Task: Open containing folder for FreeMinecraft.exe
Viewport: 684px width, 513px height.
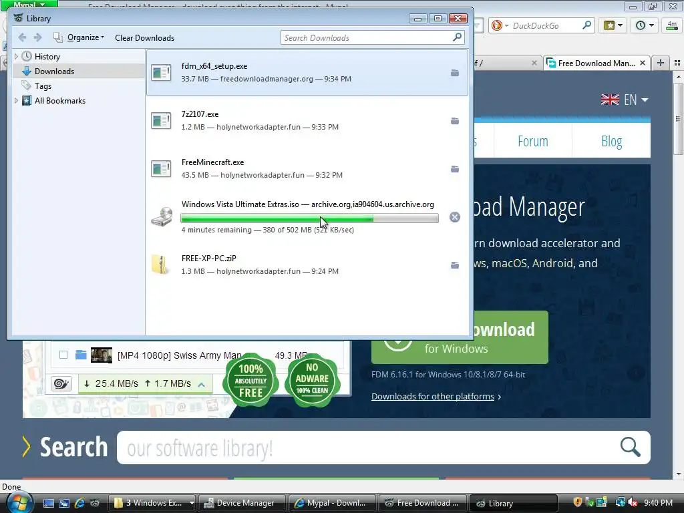Action: click(x=454, y=169)
